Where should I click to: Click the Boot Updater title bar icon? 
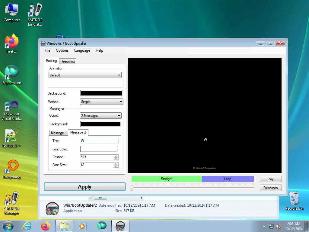[x=43, y=43]
